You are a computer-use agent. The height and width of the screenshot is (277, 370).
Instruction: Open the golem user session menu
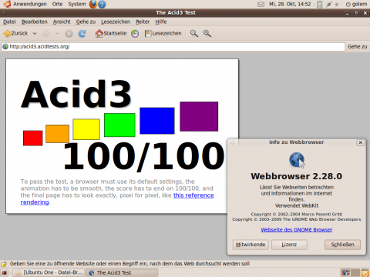356,4
